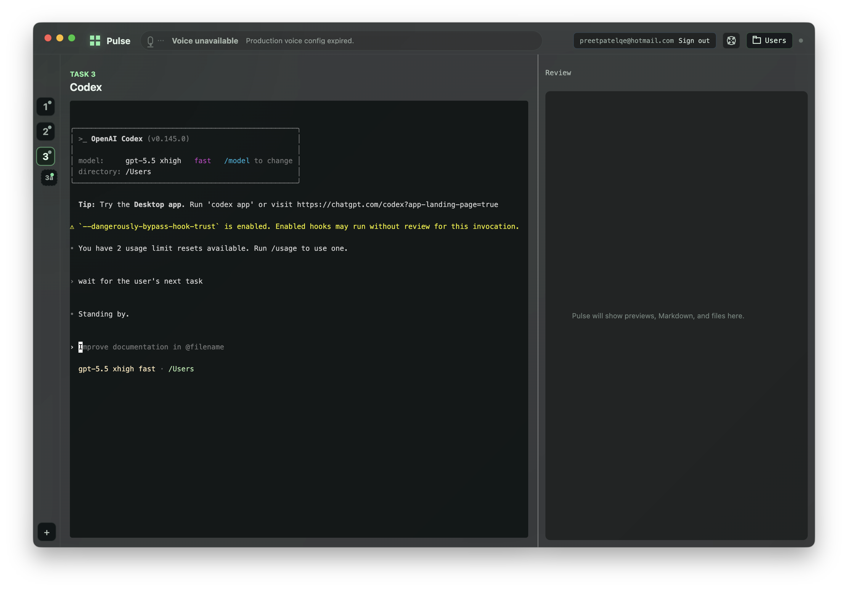Click 'Production voice config expired.' text
The height and width of the screenshot is (591, 848).
300,41
